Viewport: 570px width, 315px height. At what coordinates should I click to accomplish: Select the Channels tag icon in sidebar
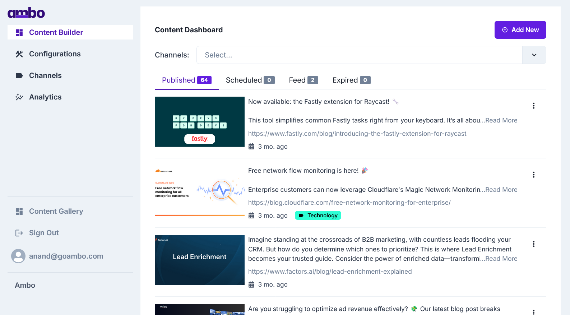pyautogui.click(x=19, y=76)
